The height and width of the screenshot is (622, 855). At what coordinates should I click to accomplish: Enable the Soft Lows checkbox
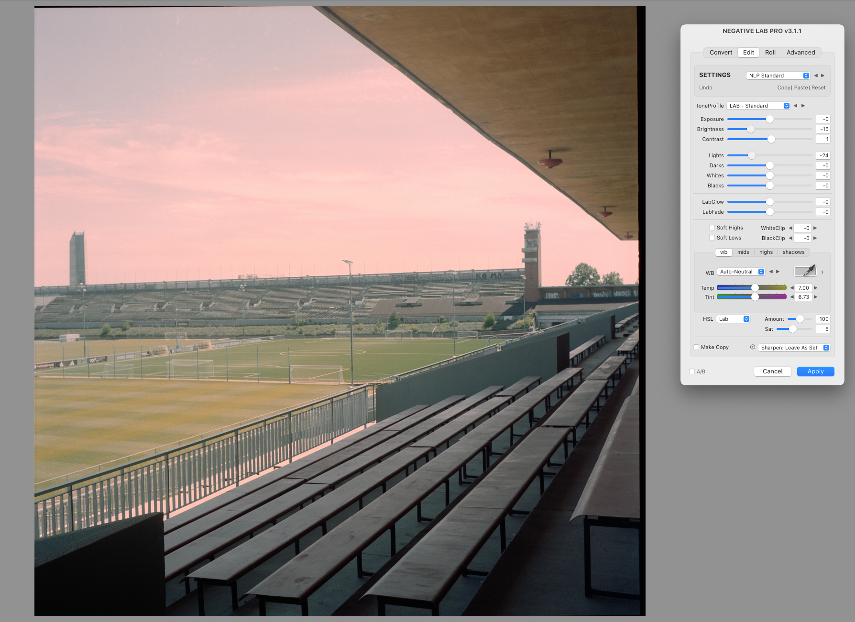(x=712, y=238)
